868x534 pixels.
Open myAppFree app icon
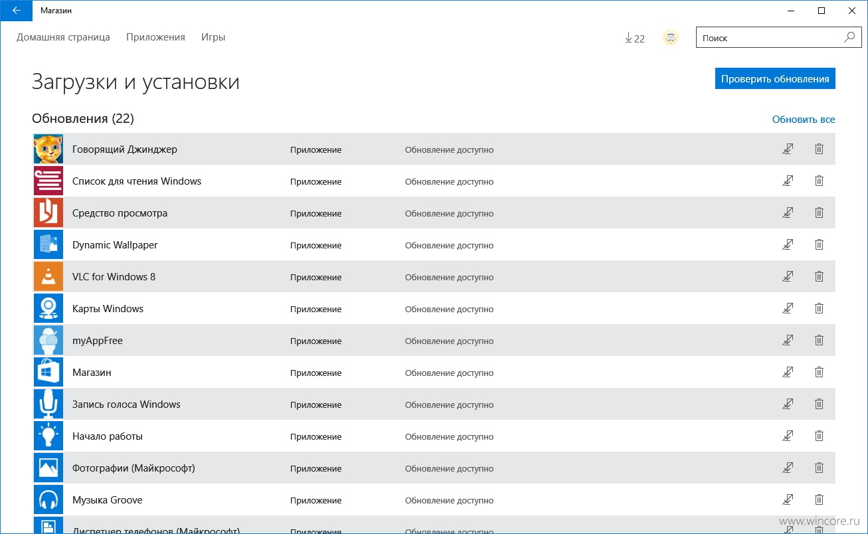(48, 341)
